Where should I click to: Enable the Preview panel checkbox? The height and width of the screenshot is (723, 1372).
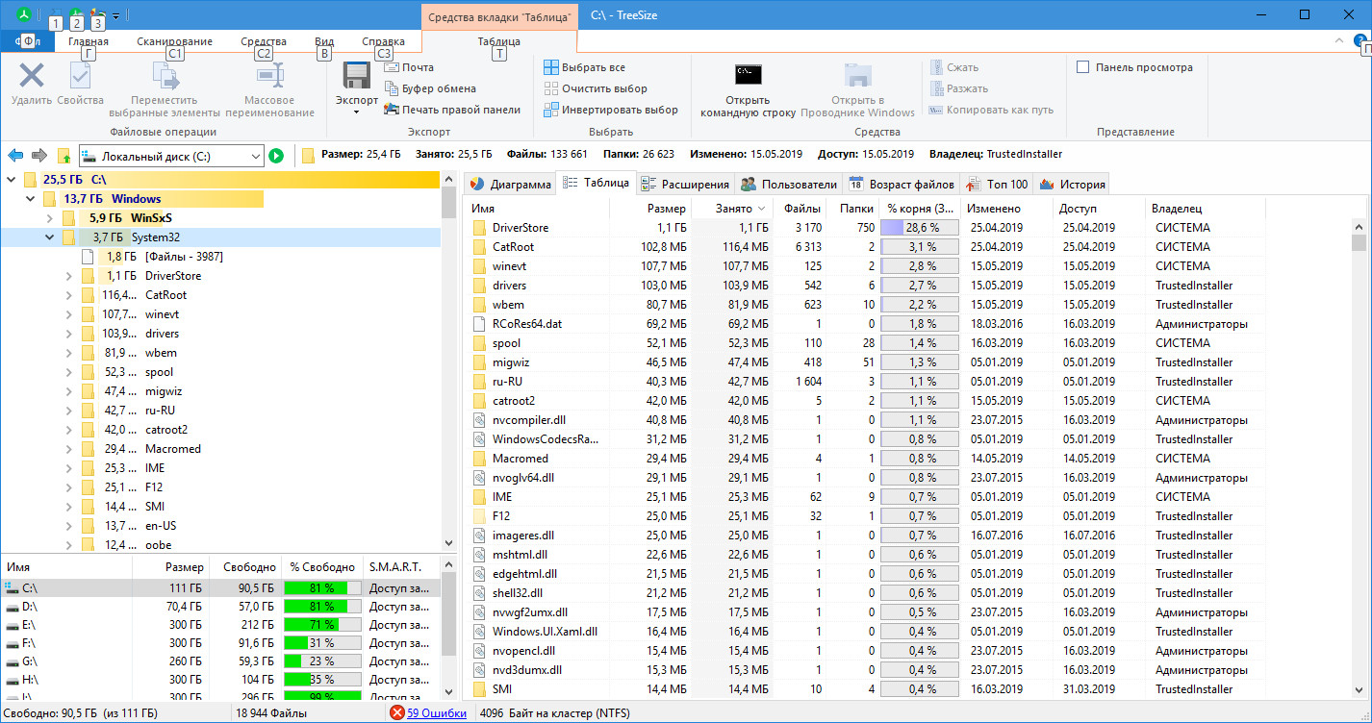click(x=1082, y=67)
